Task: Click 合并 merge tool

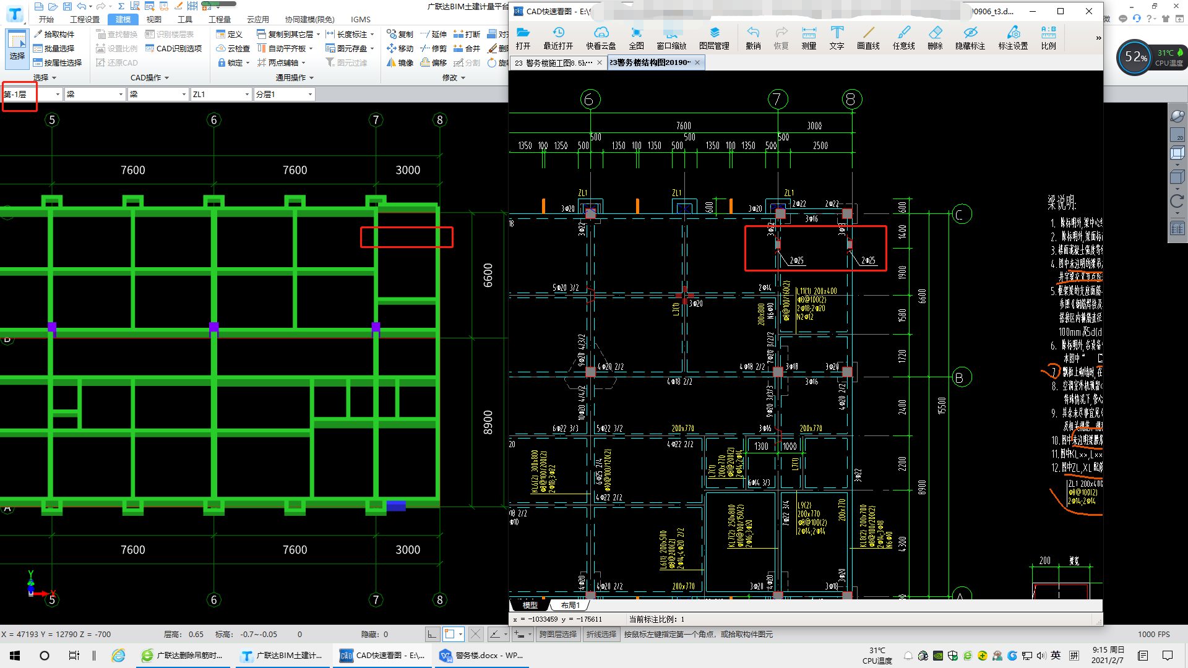Action: tap(467, 48)
